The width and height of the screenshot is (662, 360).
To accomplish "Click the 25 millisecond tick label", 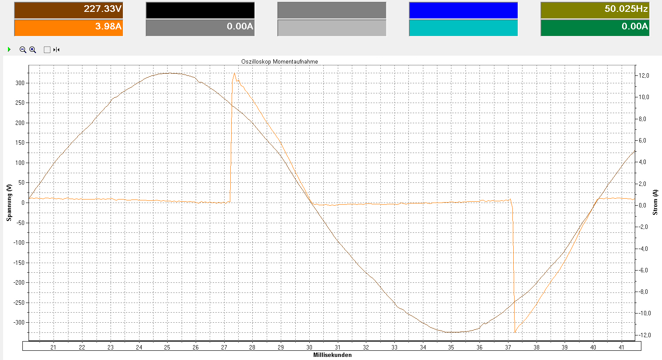I will (x=167, y=347).
